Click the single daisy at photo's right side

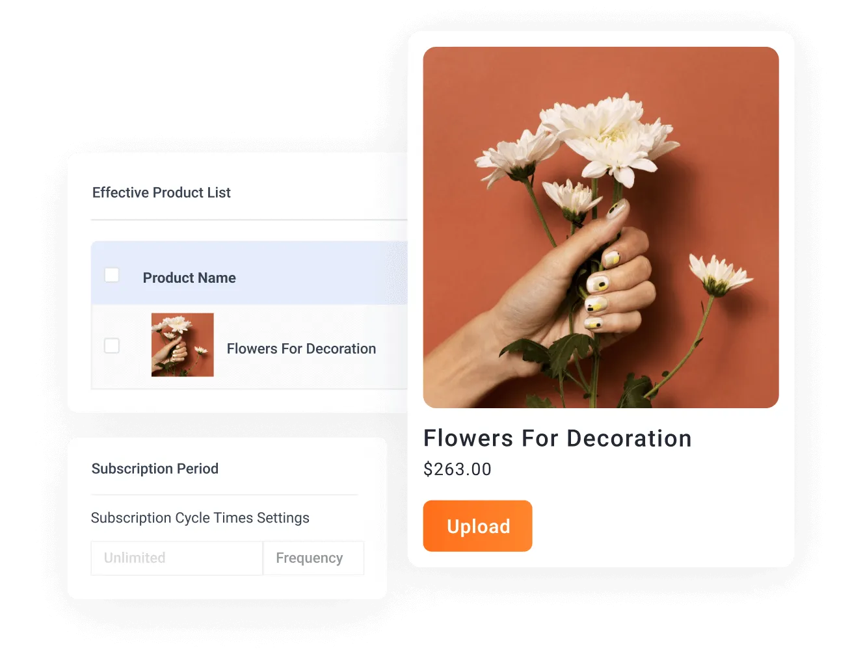[x=719, y=273]
